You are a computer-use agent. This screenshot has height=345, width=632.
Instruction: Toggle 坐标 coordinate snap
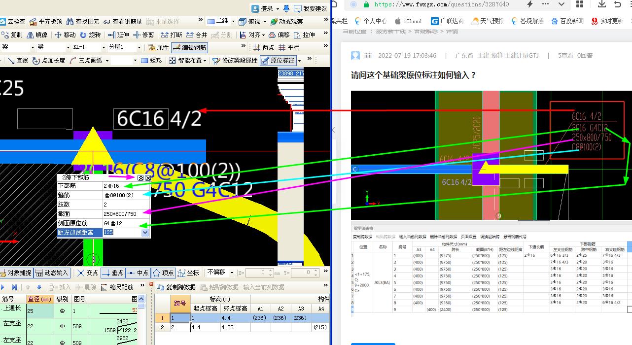coord(189,273)
